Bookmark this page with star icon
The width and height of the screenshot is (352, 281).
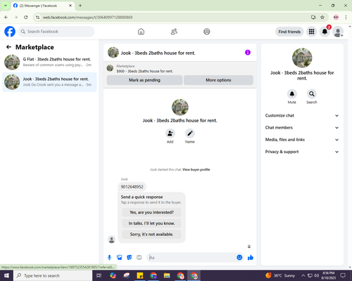[322, 17]
